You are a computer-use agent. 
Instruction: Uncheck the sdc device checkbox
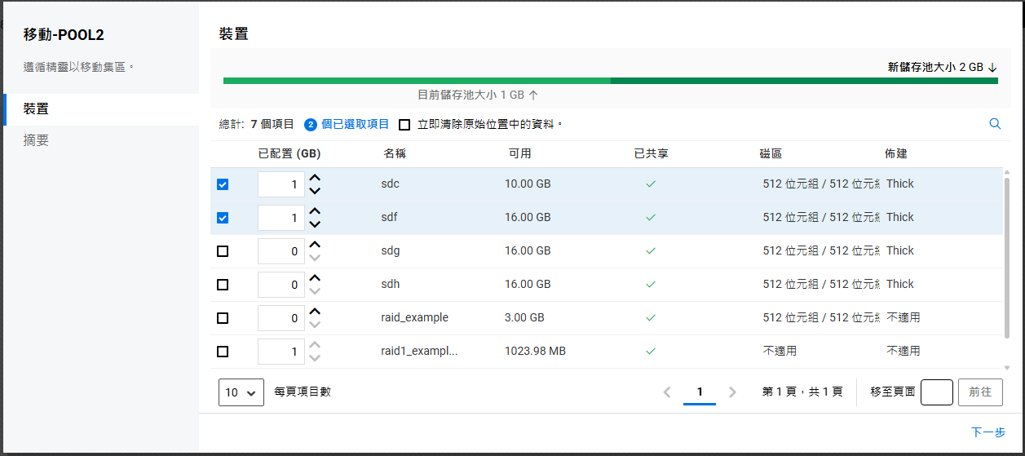coord(223,184)
